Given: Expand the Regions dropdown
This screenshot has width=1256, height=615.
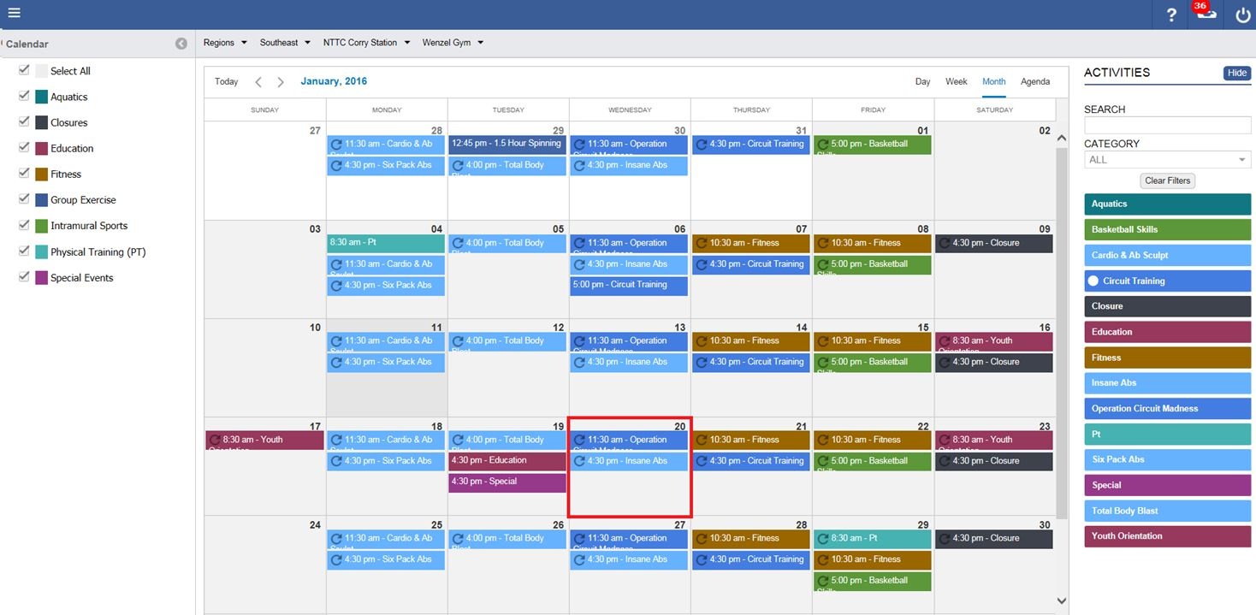Looking at the screenshot, I should coord(225,43).
